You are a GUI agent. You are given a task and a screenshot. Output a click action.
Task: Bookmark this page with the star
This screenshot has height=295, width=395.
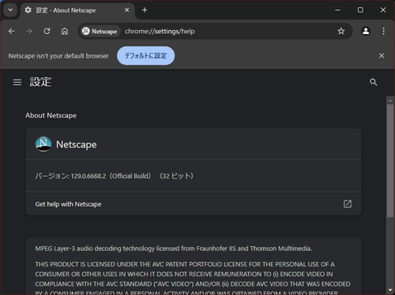[341, 32]
